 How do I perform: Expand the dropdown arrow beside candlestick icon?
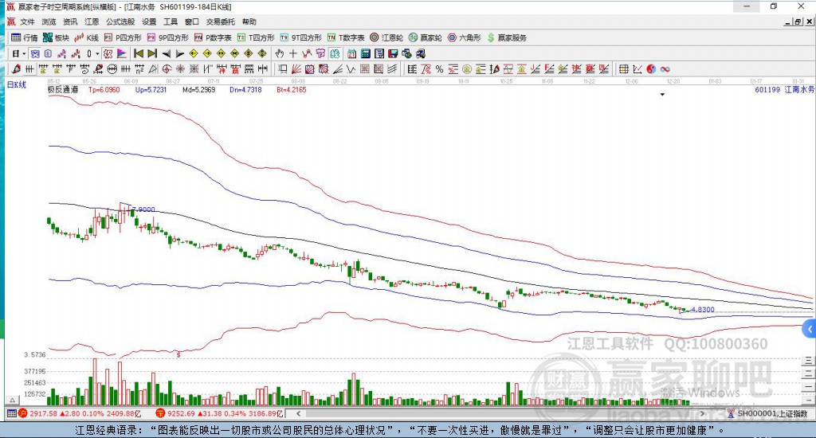tap(97, 53)
